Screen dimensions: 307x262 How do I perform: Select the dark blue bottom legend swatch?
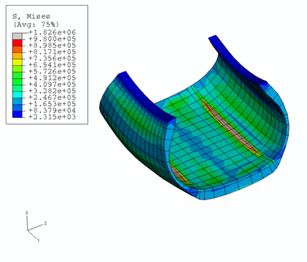click(18, 114)
